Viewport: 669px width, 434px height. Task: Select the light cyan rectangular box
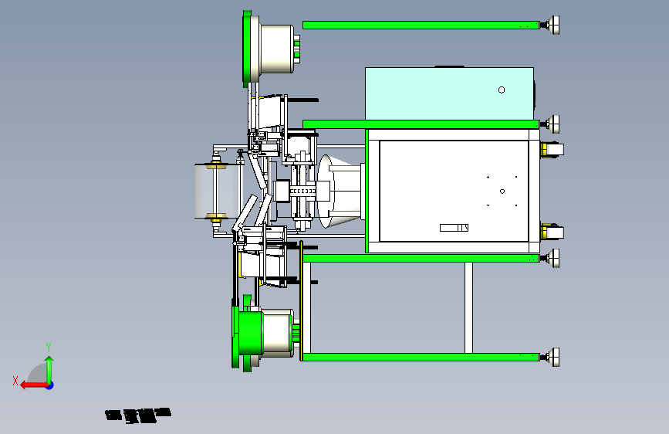(x=449, y=93)
